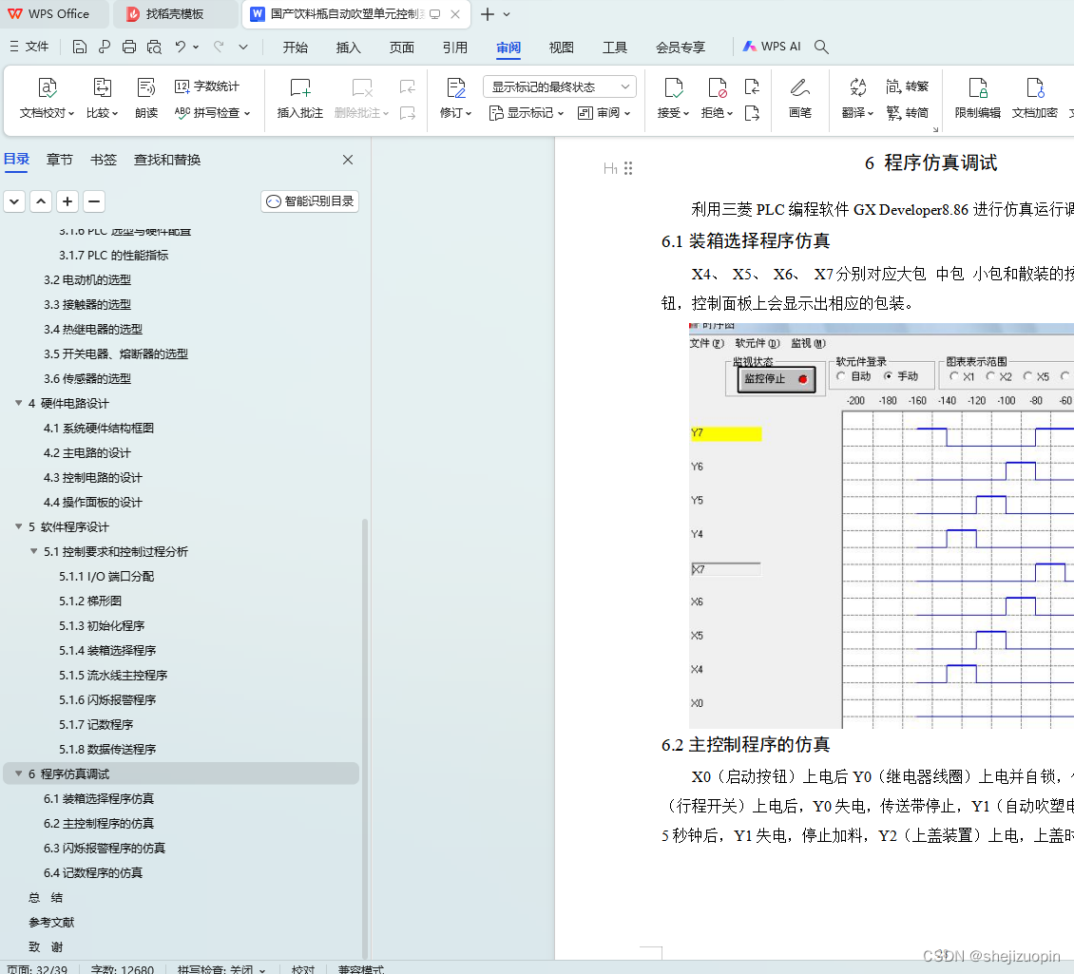Close the navigation pane with X
Image resolution: width=1074 pixels, height=974 pixels.
point(348,160)
